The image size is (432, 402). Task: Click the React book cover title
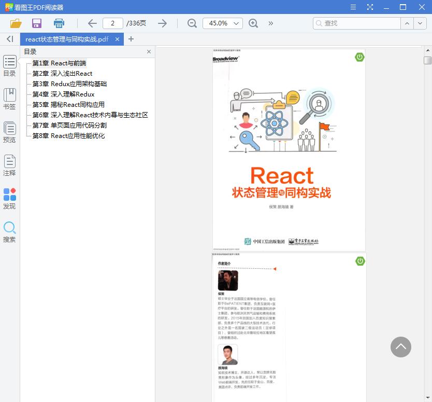coord(282,183)
